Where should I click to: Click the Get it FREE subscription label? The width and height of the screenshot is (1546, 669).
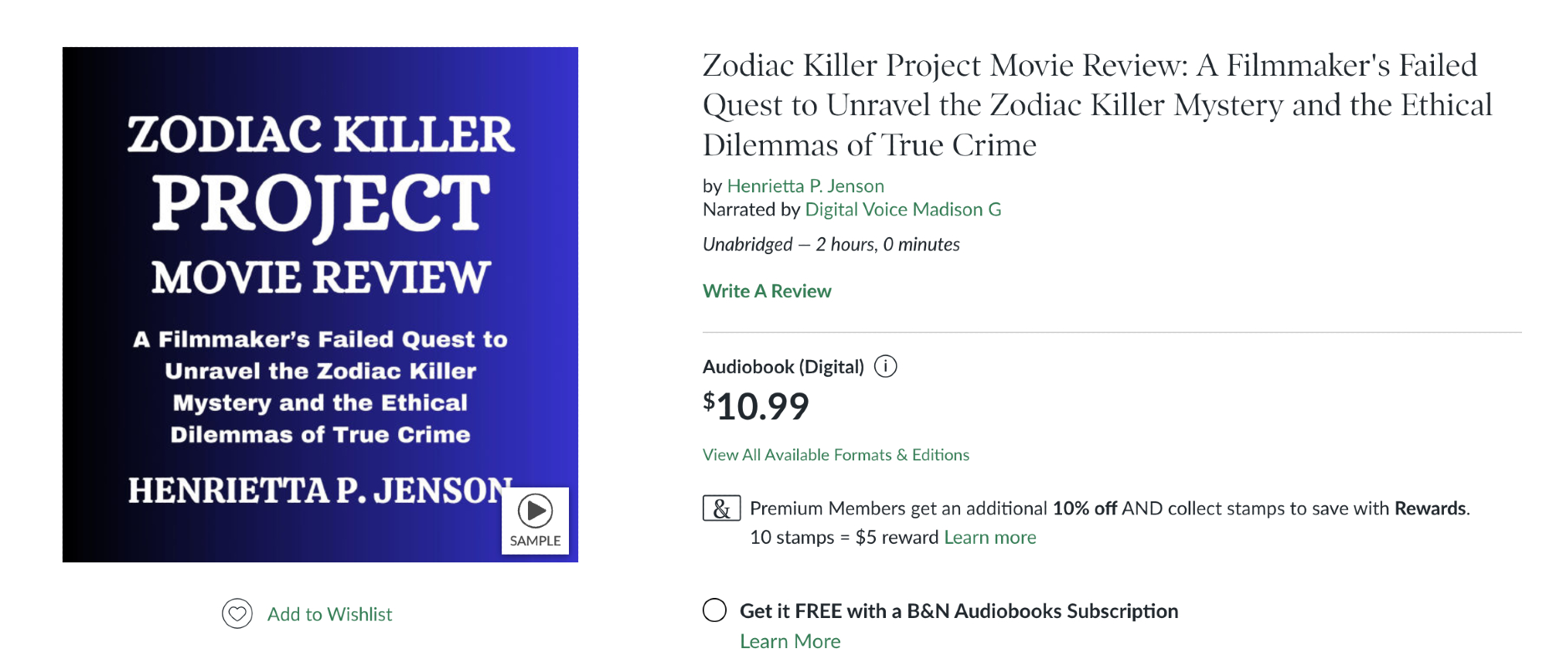(959, 611)
